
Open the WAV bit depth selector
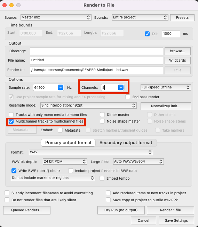point(65,162)
